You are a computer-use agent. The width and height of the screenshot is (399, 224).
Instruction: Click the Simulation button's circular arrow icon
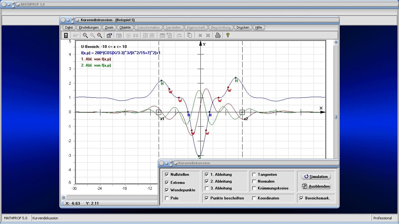[x=306, y=177]
